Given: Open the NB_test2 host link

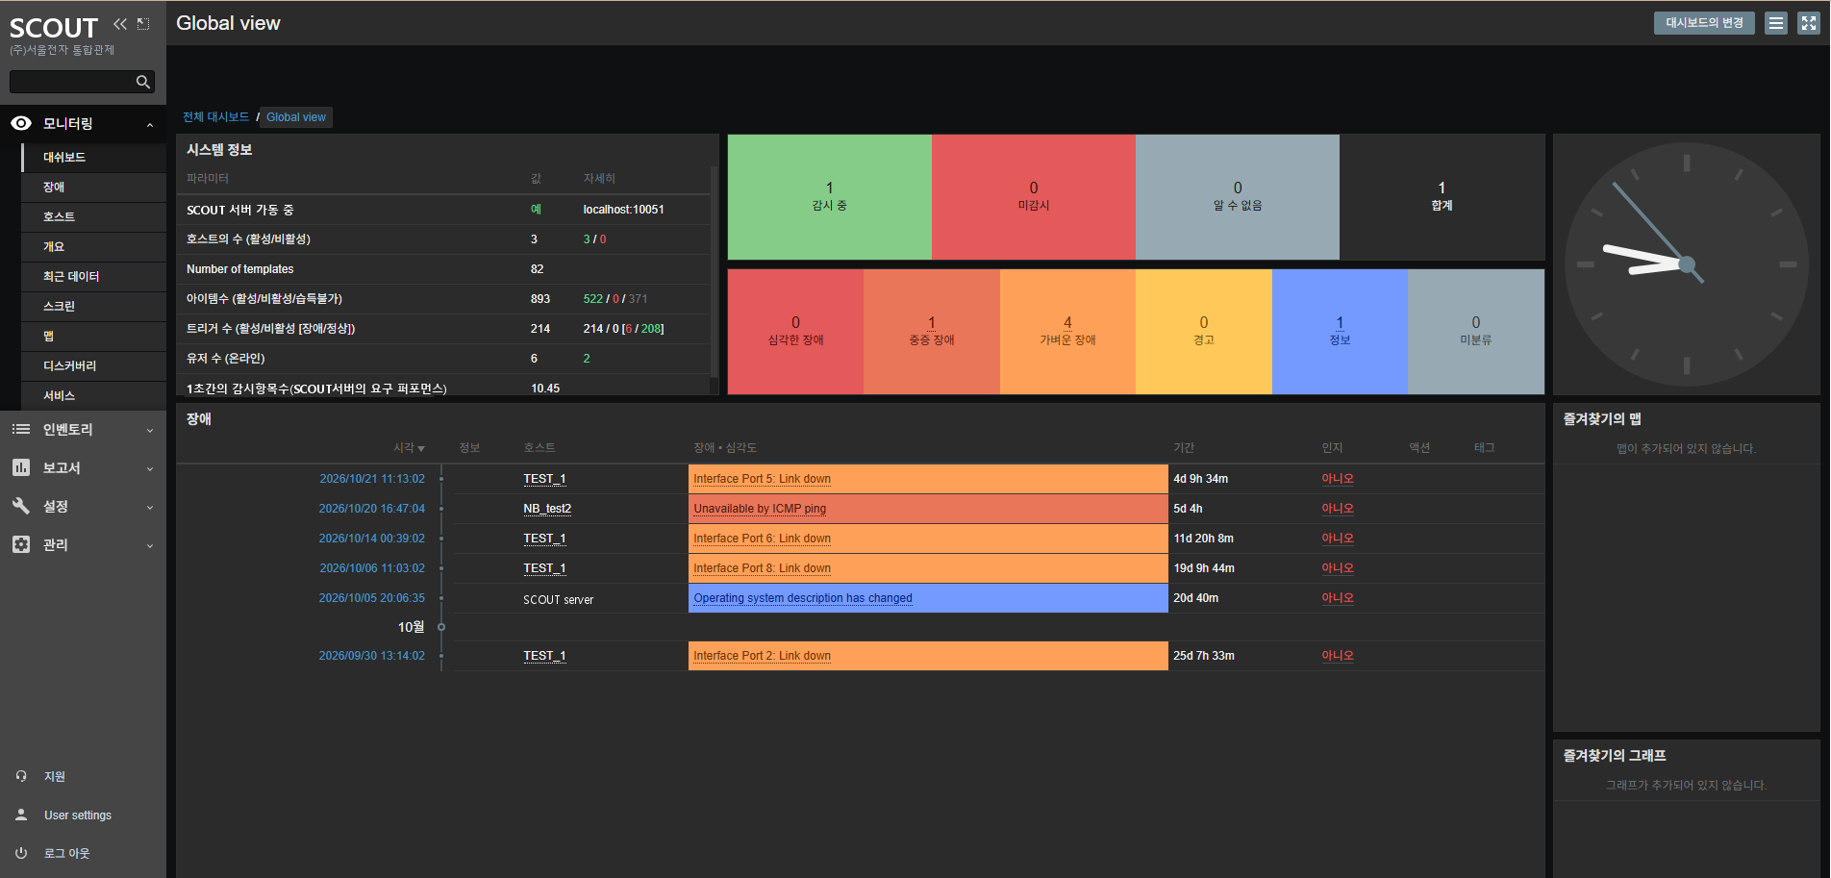Looking at the screenshot, I should 547,509.
